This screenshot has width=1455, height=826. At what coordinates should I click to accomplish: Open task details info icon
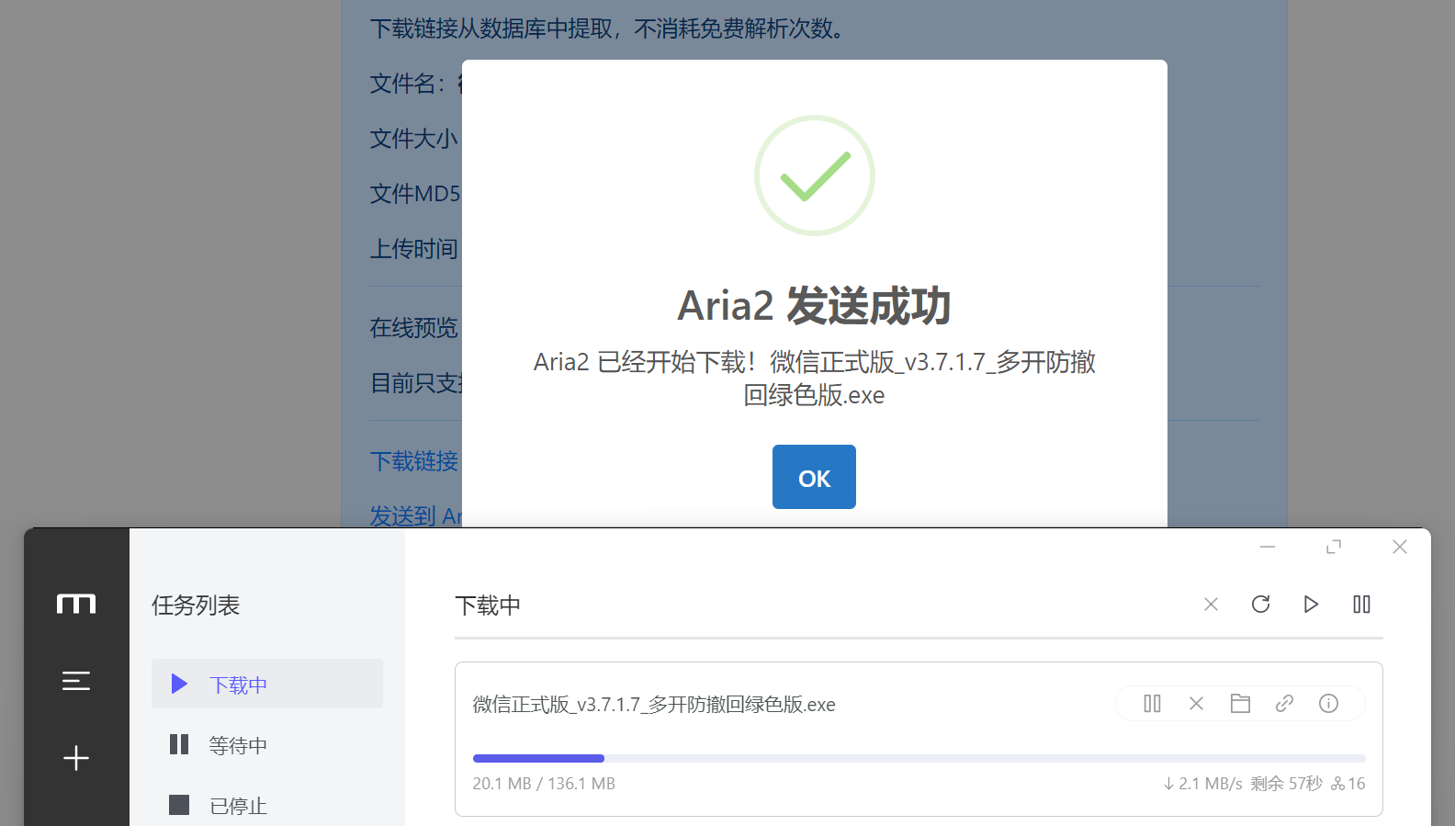click(x=1328, y=704)
